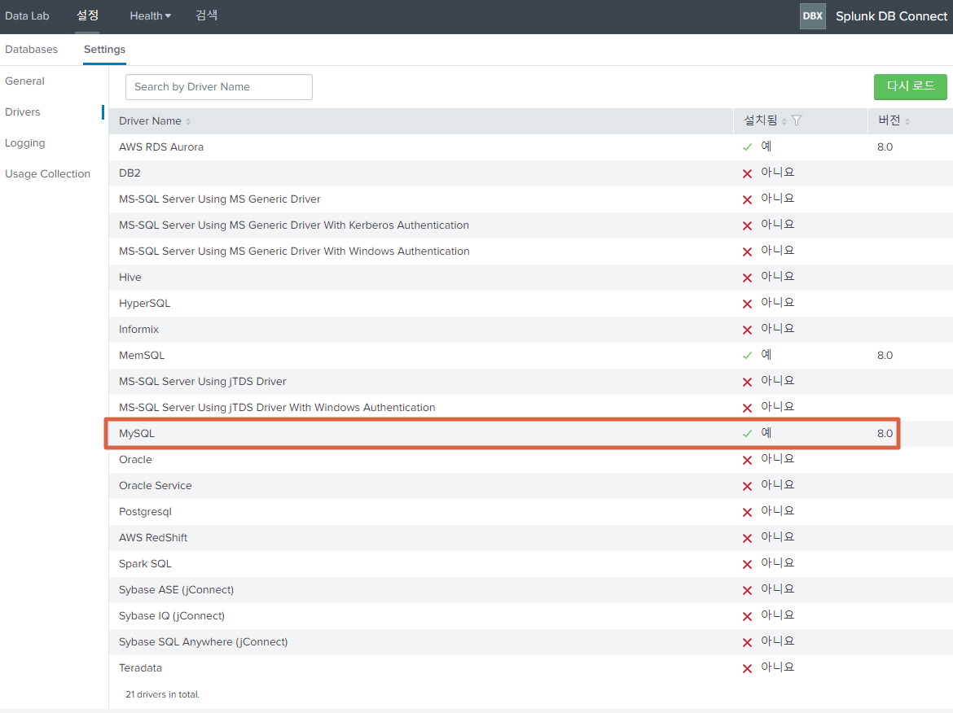The image size is (953, 713).
Task: Open the 설정 top navigation item
Action: point(87,15)
